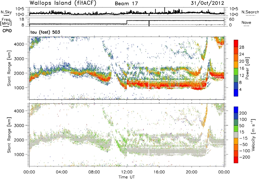
Task: Click the '20:00' time tick label
Action: (x=192, y=172)
